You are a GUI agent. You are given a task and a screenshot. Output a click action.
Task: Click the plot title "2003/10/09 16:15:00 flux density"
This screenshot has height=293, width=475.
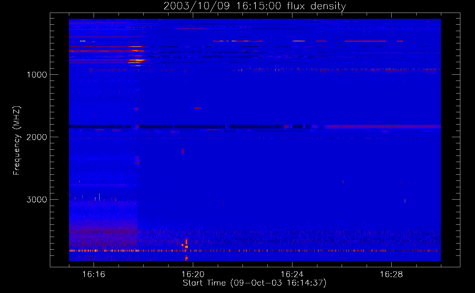click(255, 6)
